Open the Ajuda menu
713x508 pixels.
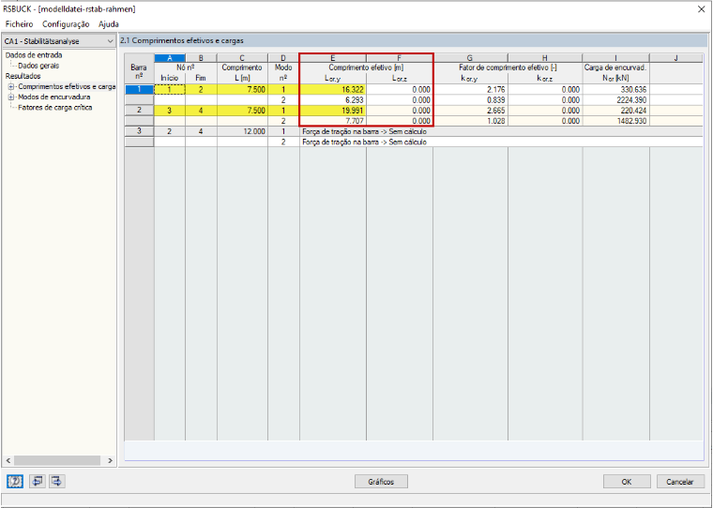point(109,24)
